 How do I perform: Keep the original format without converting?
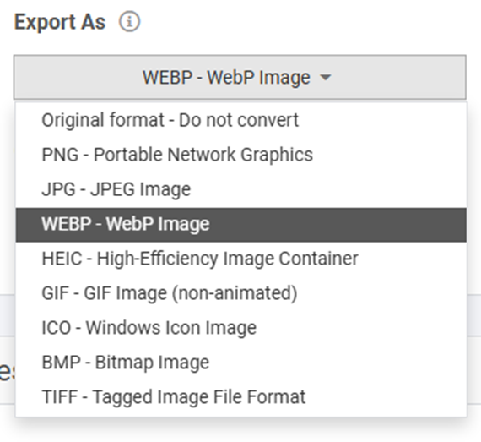241,120
